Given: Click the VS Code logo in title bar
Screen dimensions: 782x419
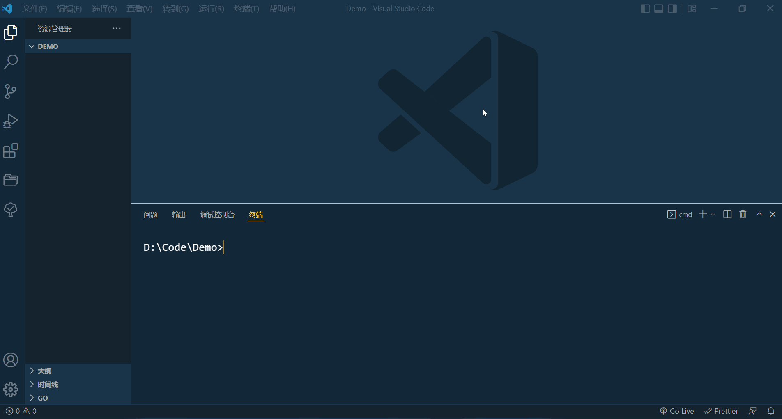Looking at the screenshot, I should coord(7,8).
